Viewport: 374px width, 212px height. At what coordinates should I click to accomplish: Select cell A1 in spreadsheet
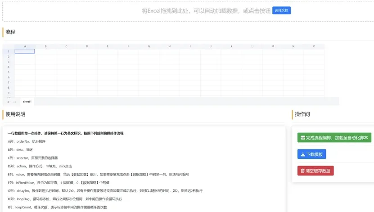[25, 51]
